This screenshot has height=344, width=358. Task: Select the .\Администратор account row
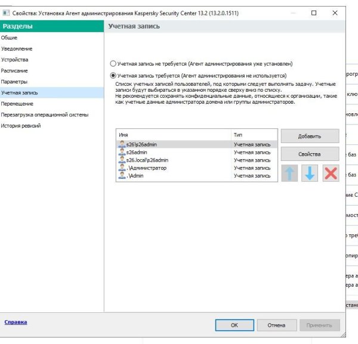[x=197, y=168]
